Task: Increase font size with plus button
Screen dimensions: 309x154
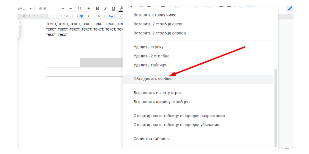Action: (x=89, y=8)
